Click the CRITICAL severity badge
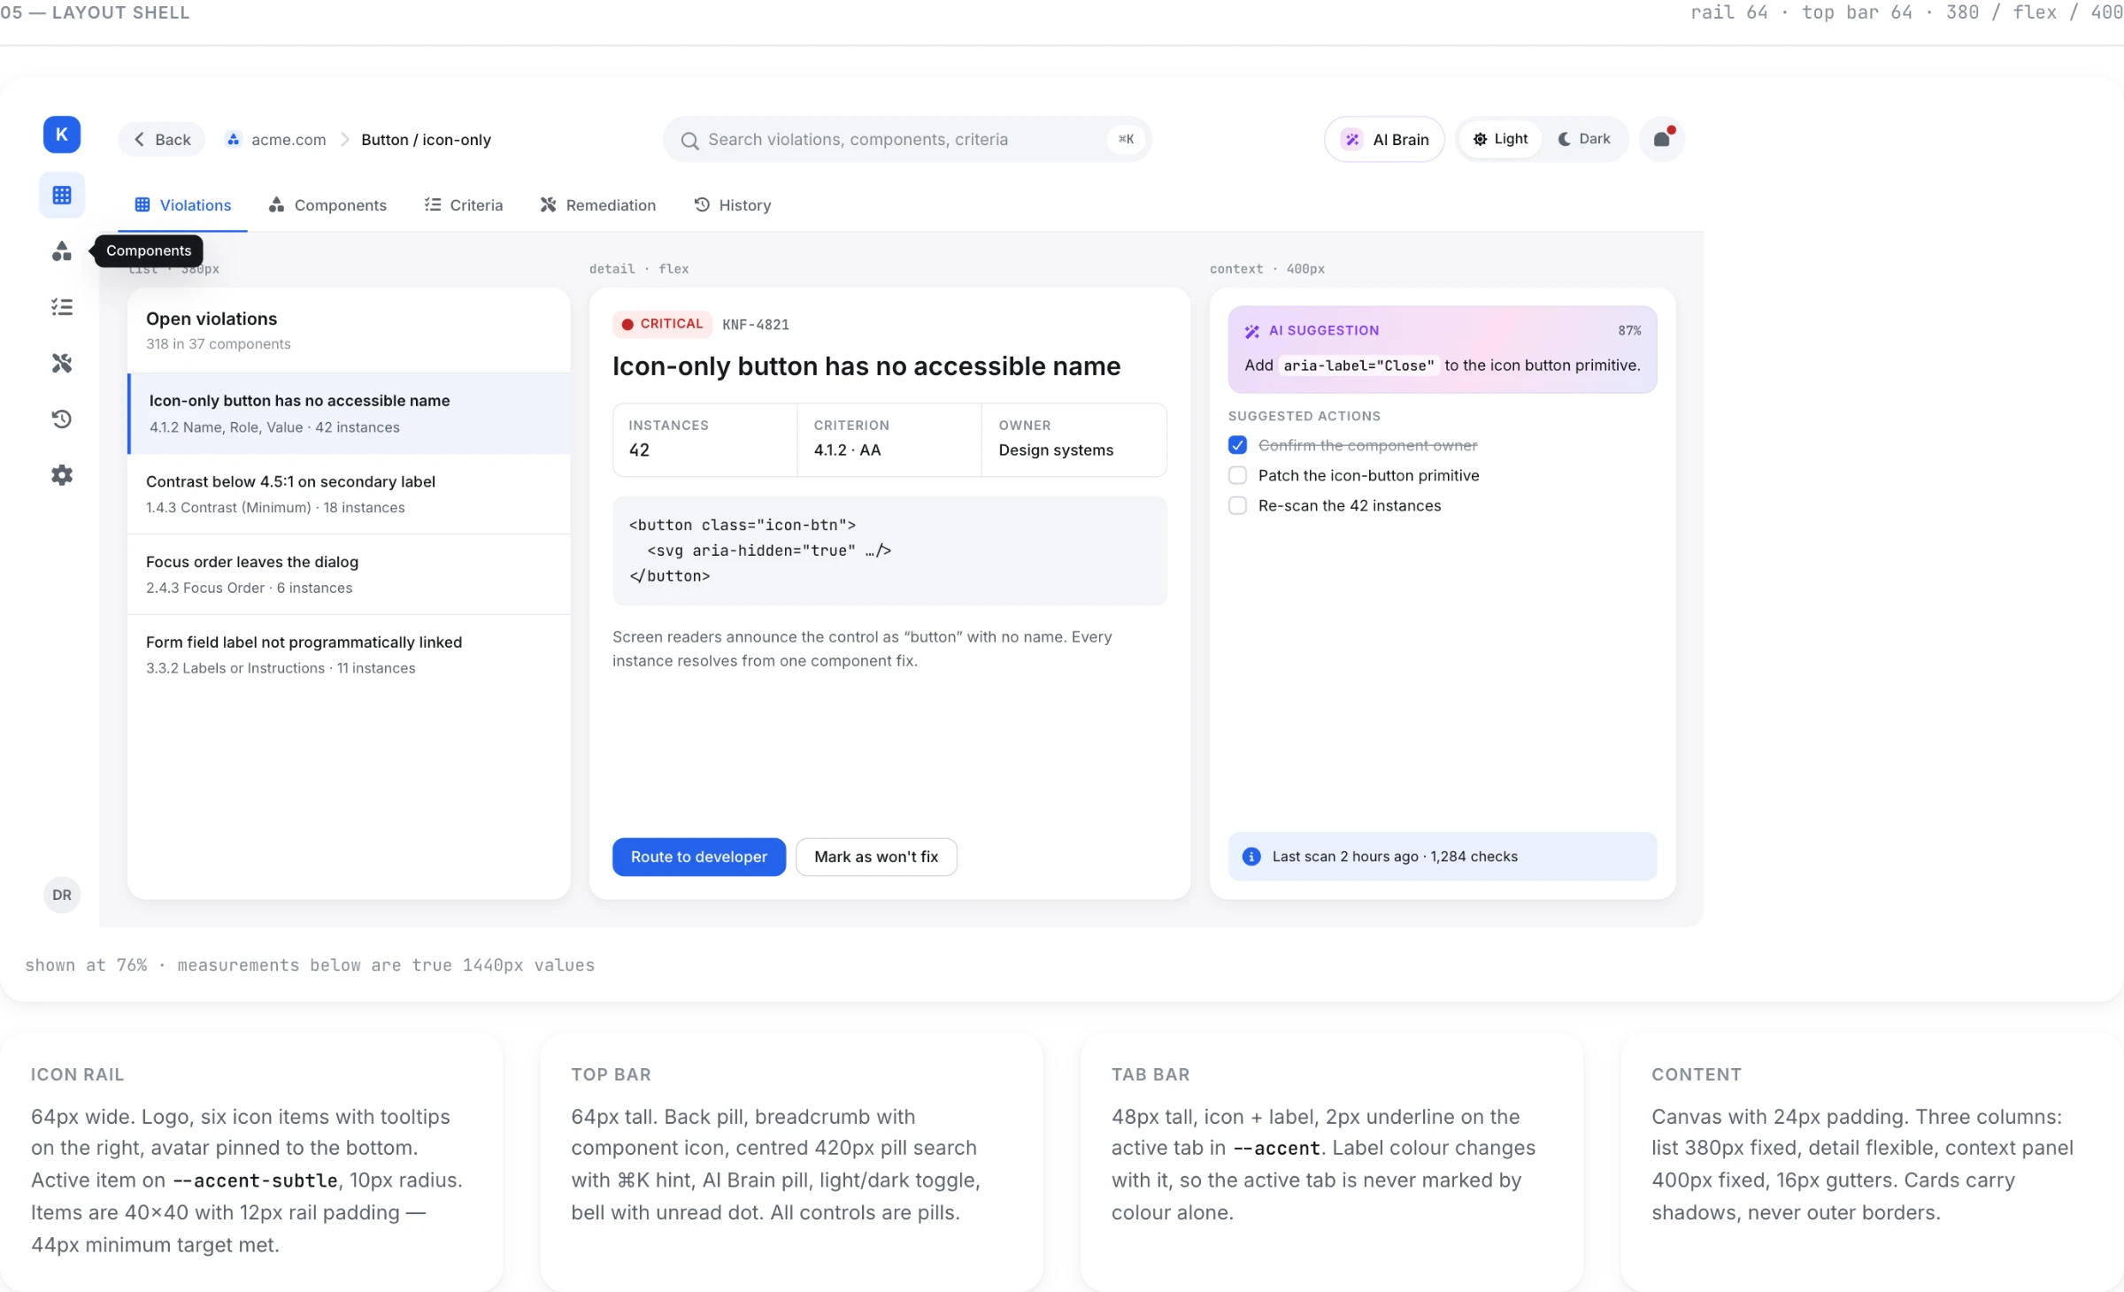 662,324
